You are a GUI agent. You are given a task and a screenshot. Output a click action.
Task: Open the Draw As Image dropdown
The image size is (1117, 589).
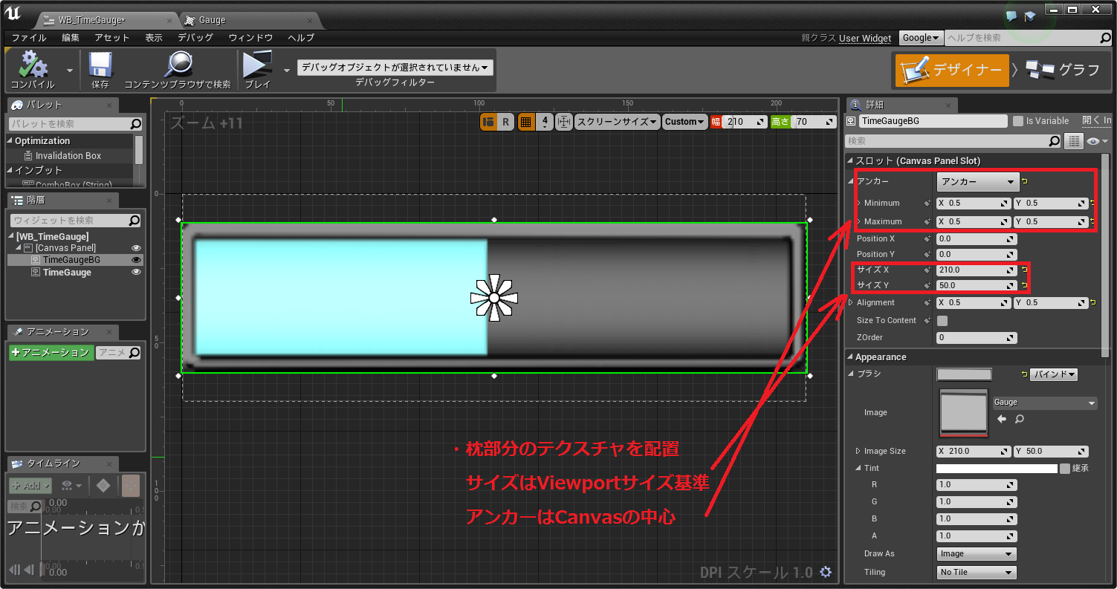(977, 554)
